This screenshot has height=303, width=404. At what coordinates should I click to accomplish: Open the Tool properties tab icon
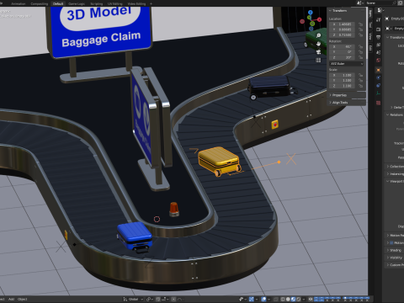pos(379,19)
